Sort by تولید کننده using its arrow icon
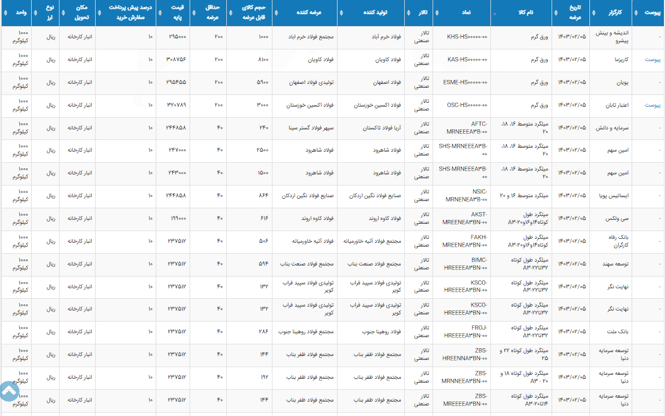Screen dimensions: 665x416 341,13
